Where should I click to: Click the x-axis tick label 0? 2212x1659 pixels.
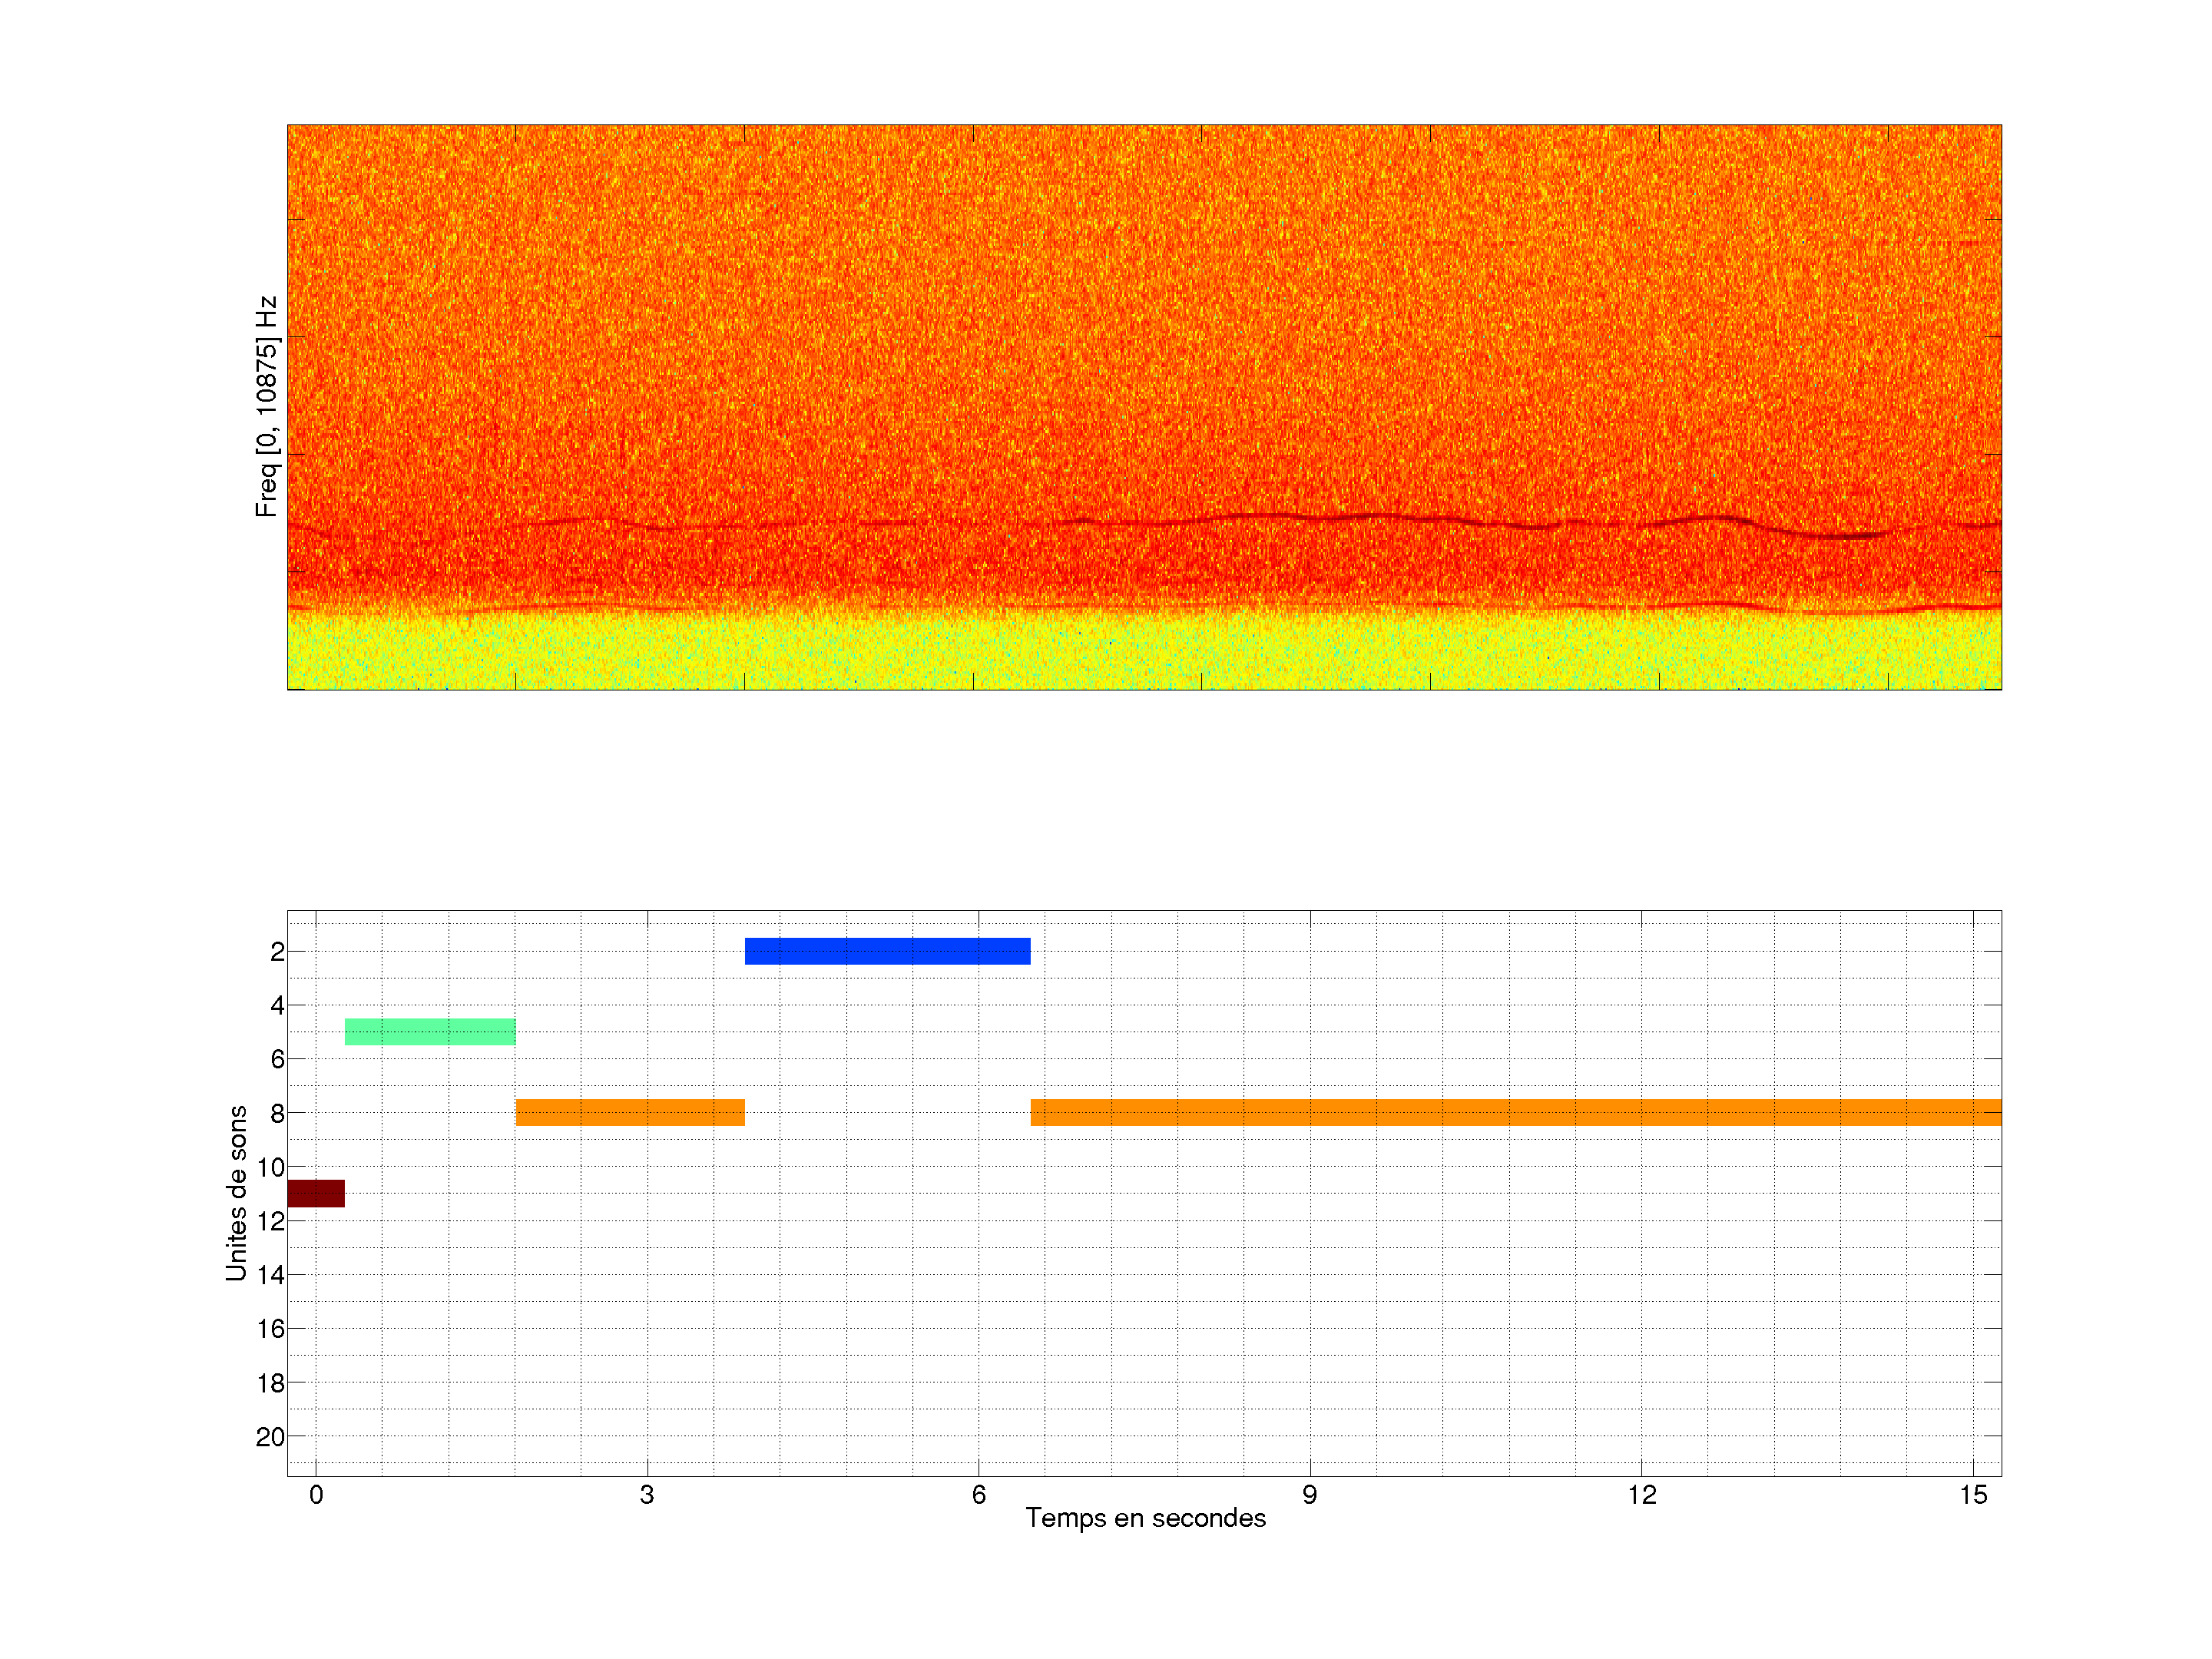pyautogui.click(x=316, y=1495)
